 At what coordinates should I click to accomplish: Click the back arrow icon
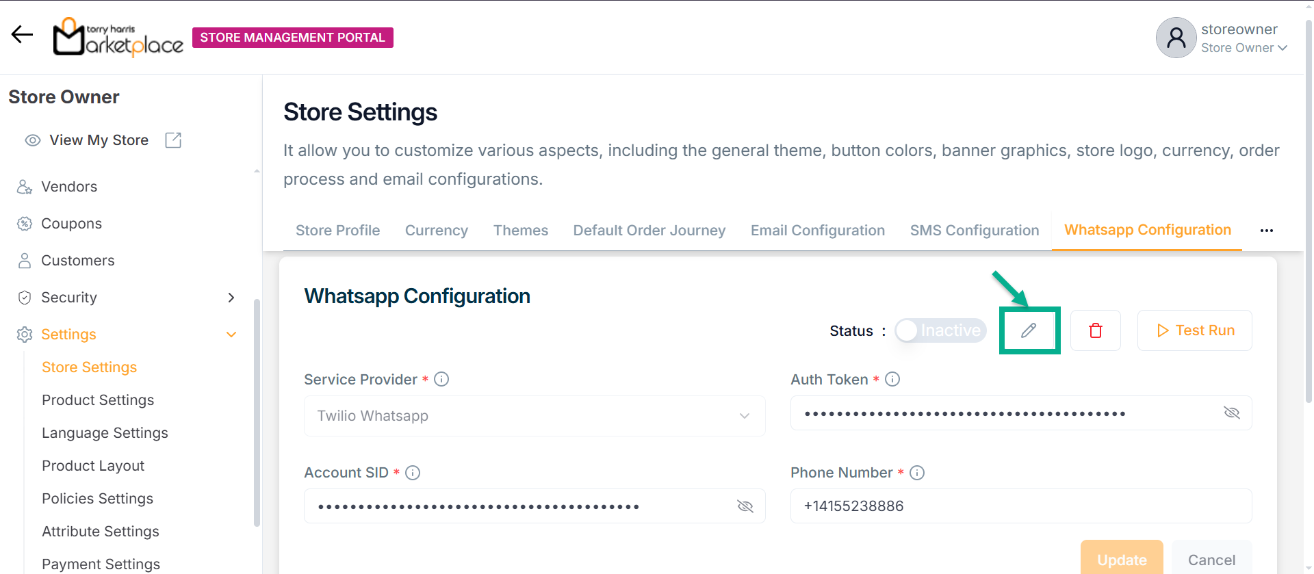point(22,34)
